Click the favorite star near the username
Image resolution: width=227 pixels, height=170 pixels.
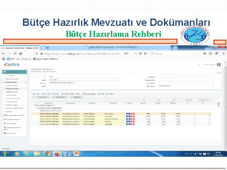point(199,65)
